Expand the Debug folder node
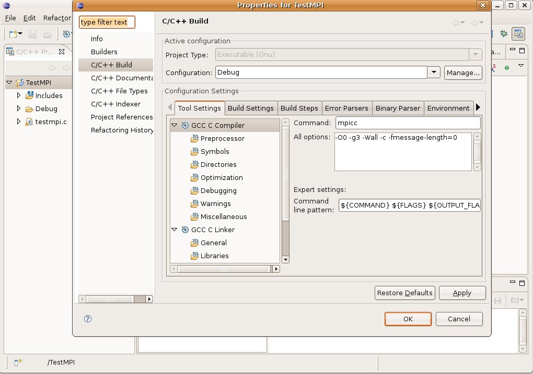The width and height of the screenshot is (533, 374). click(19, 108)
